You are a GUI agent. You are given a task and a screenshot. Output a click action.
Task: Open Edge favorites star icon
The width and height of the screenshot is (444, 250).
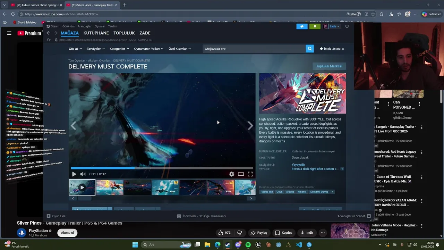373,14
